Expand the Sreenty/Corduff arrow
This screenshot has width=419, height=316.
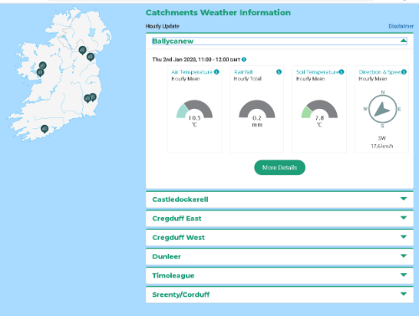pyautogui.click(x=403, y=293)
